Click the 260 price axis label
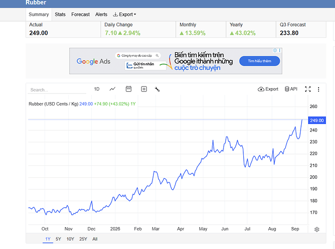The width and height of the screenshot is (335, 249). pyautogui.click(x=314, y=107)
